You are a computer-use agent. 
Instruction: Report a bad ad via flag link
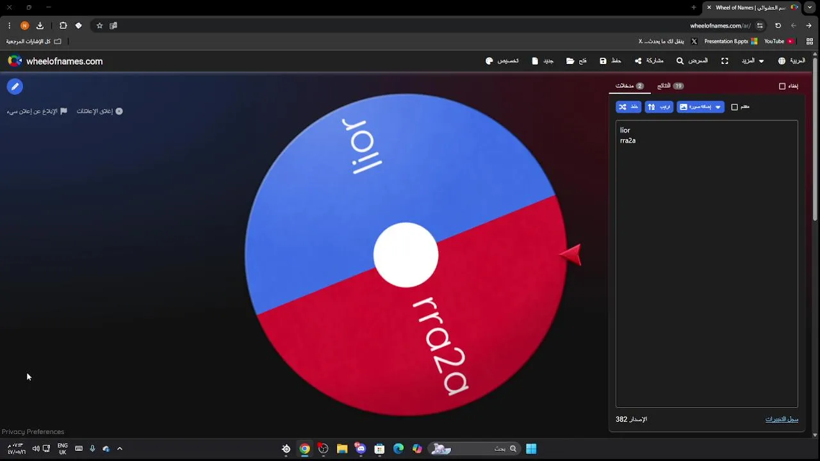coord(37,111)
